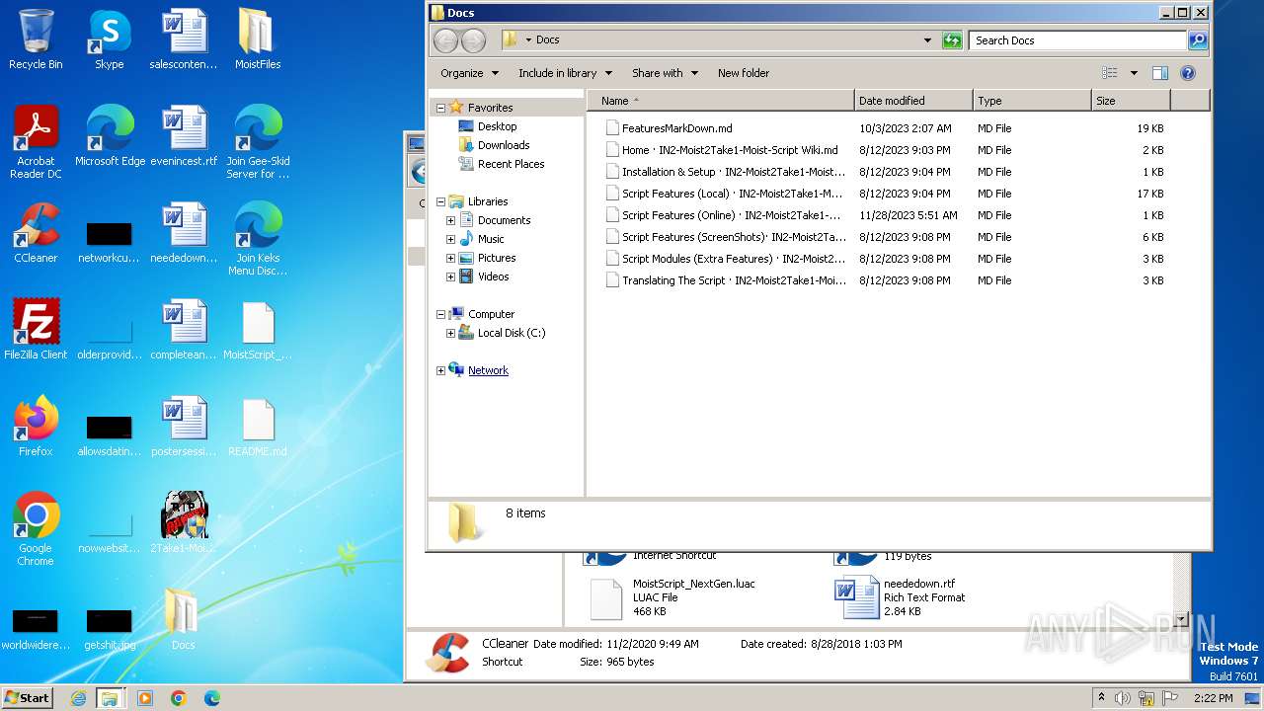Select Desktop under Favorites
This screenshot has width=1264, height=711.
(x=497, y=126)
